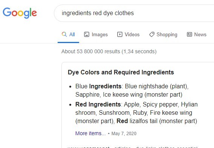Image resolution: width=214 pixels, height=148 pixels.
Task: Click the Blue Ingredients bullet text
Action: pyautogui.click(x=132, y=90)
